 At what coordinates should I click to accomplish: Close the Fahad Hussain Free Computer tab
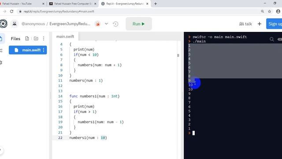click(95, 4)
